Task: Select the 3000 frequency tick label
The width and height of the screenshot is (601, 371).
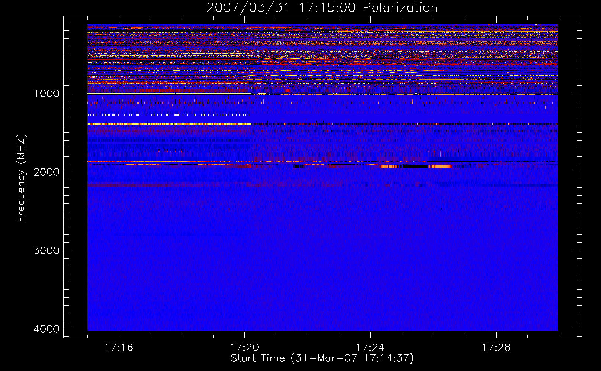Action: 46,250
